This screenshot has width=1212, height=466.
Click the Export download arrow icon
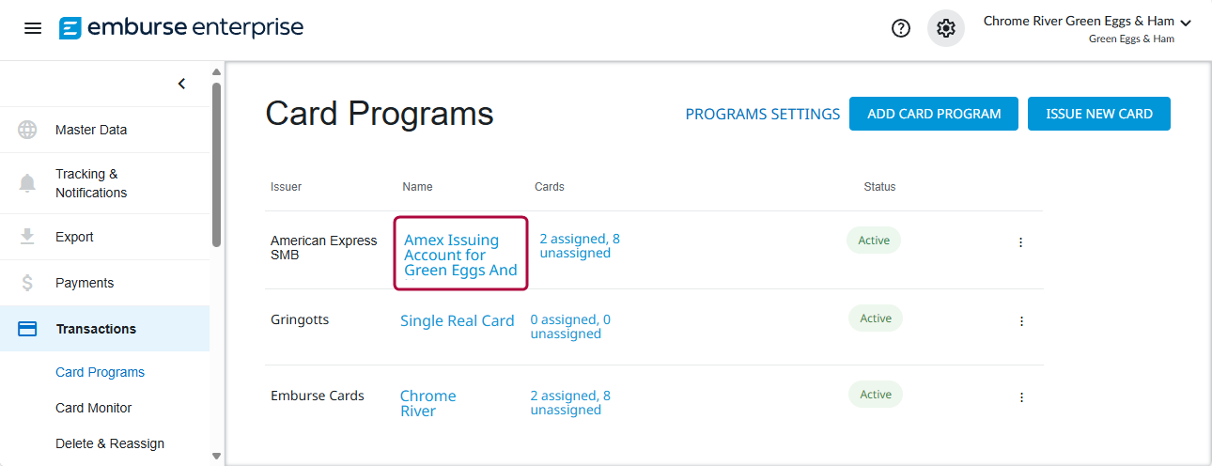click(28, 237)
